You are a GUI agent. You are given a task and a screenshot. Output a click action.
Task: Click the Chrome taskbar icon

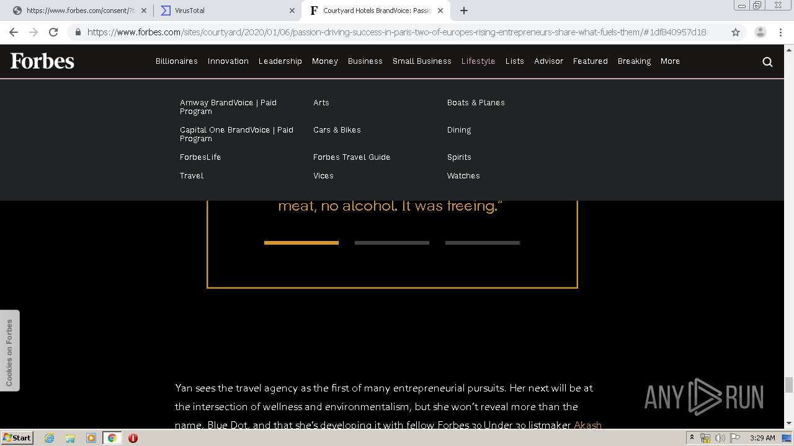[112, 438]
